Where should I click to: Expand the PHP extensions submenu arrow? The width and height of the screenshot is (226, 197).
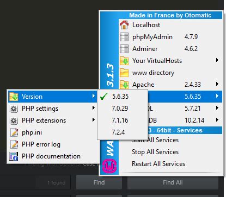coord(93,120)
